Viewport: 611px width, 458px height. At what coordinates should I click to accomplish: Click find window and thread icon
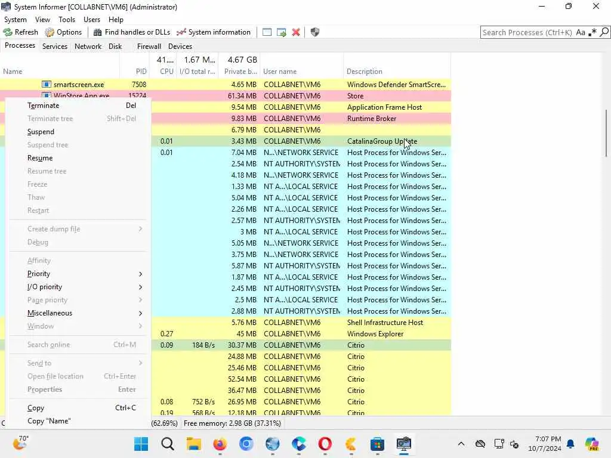coord(282,32)
